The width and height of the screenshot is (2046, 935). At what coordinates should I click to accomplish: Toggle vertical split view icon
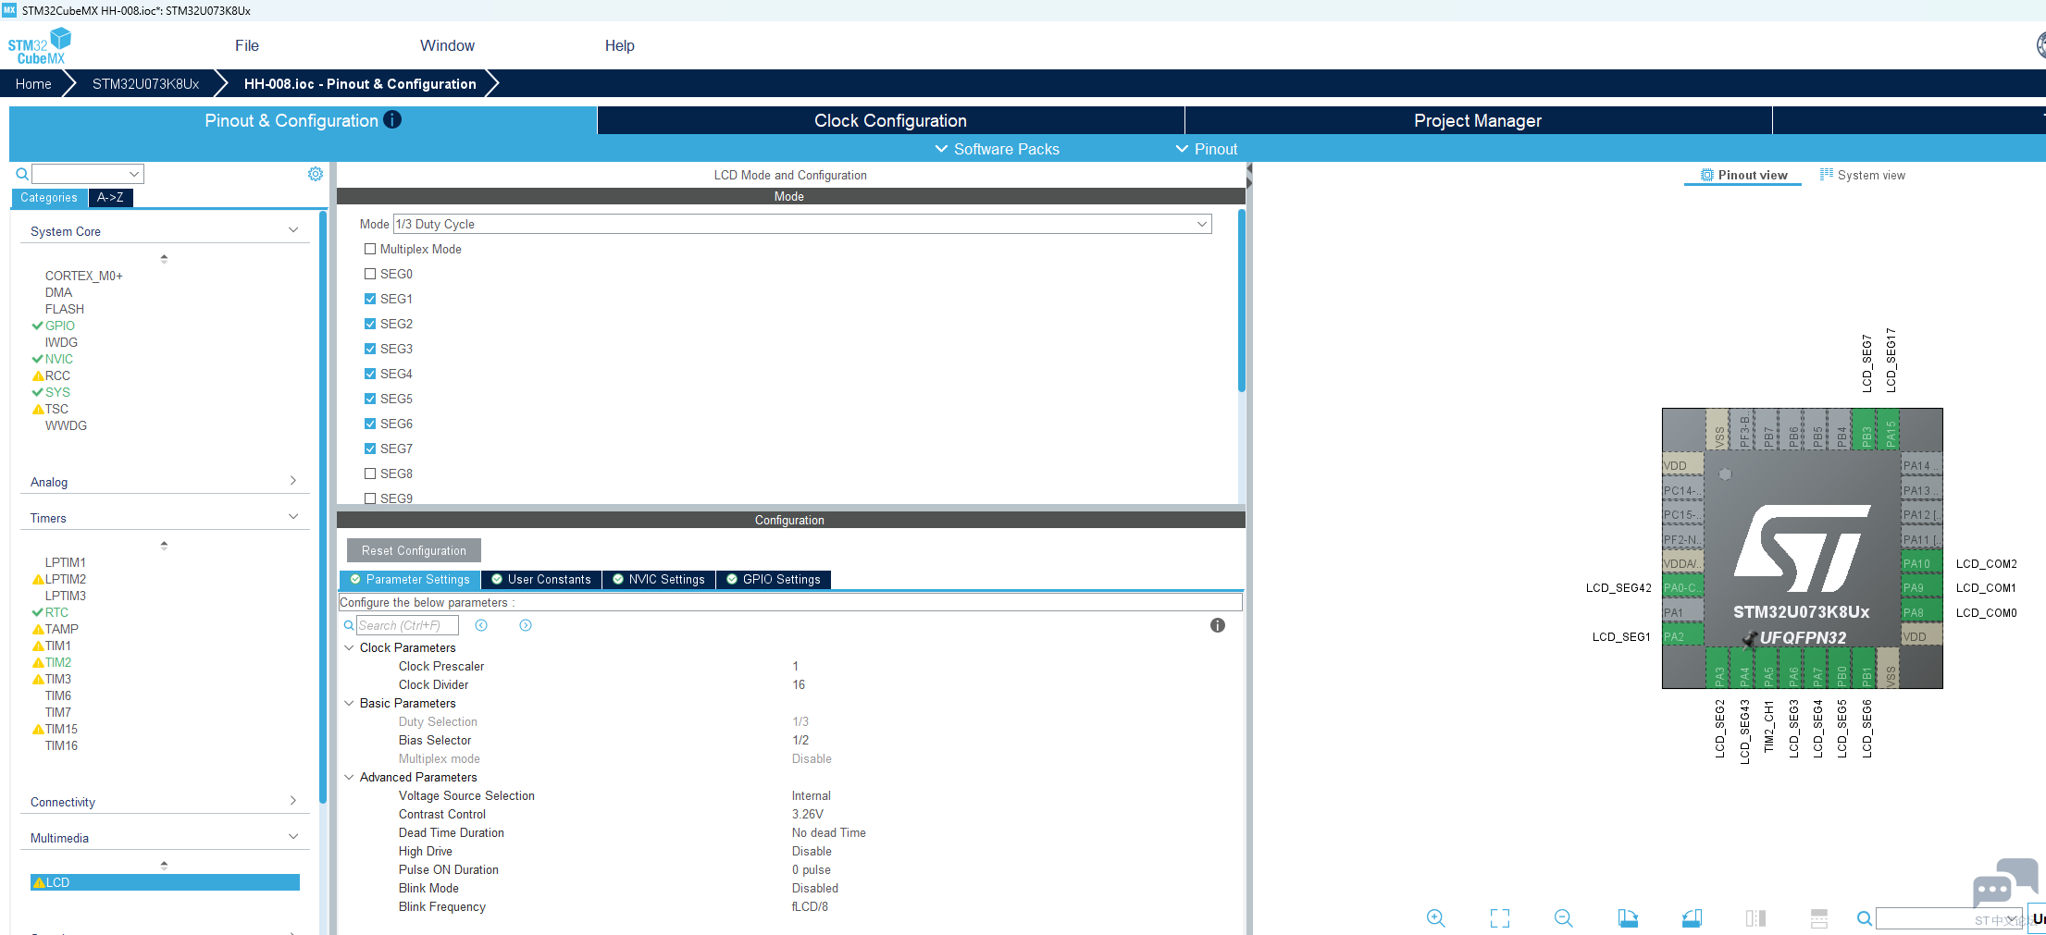1755,917
